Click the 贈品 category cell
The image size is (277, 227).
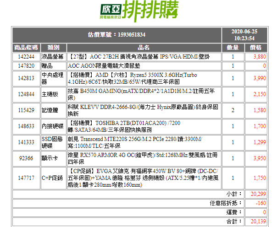(x=54, y=66)
